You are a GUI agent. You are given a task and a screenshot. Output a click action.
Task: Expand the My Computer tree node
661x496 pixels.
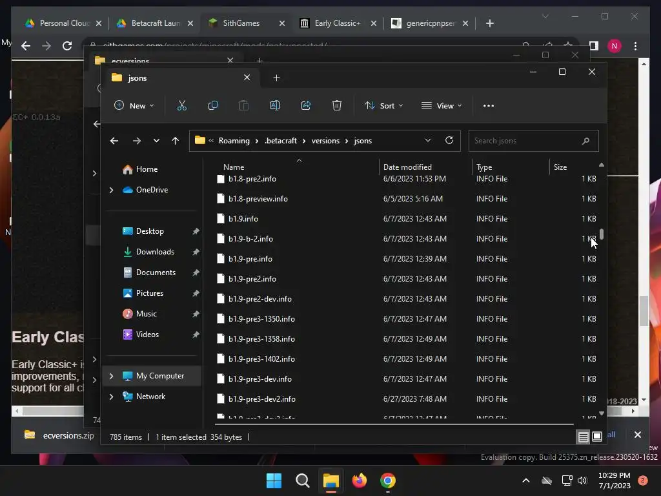[111, 376]
